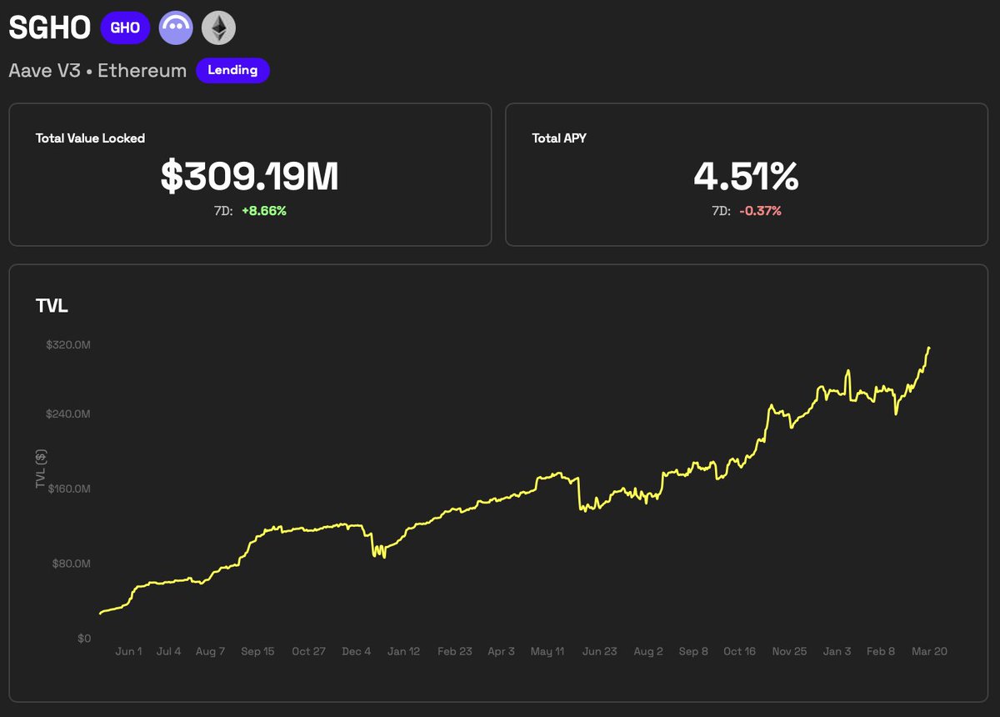Click the Nov 25 date label
This screenshot has width=1000, height=717.
[790, 651]
